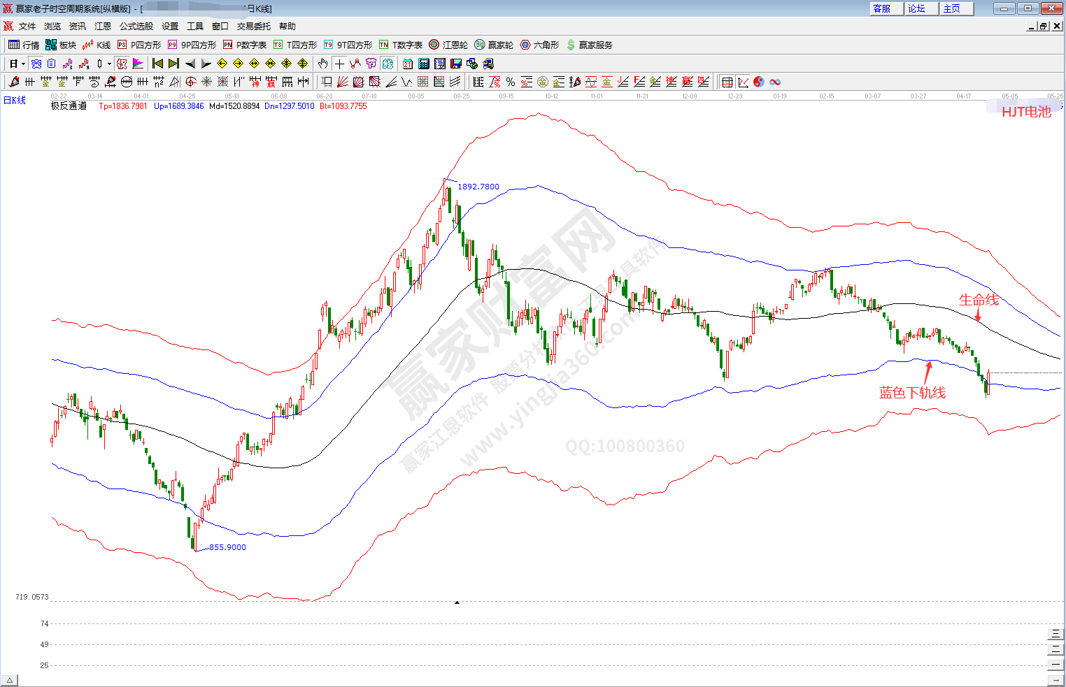Viewport: 1066px width, 687px height.
Task: Click the calendar date icon
Action: pyautogui.click(x=408, y=64)
